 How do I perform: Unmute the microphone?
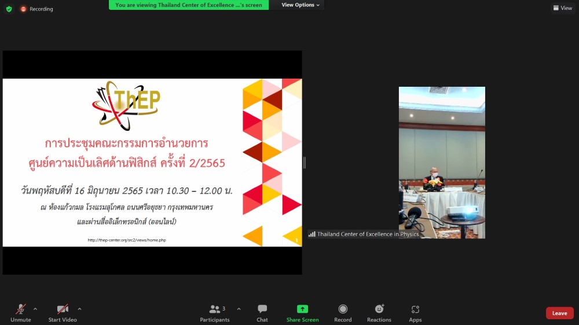(20, 309)
